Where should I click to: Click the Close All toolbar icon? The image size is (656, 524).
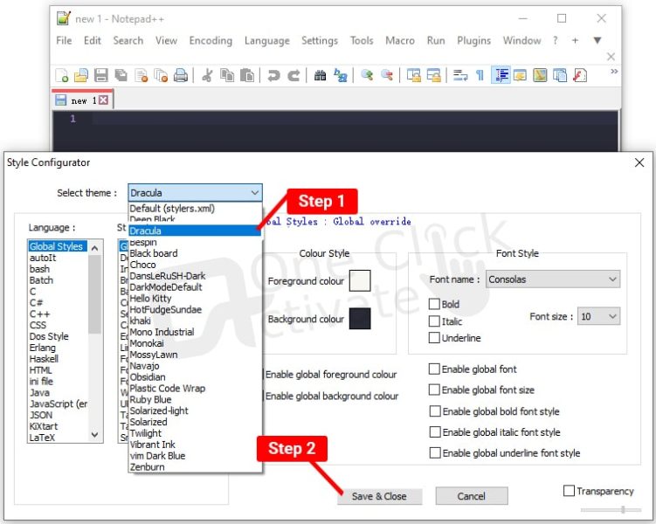161,75
